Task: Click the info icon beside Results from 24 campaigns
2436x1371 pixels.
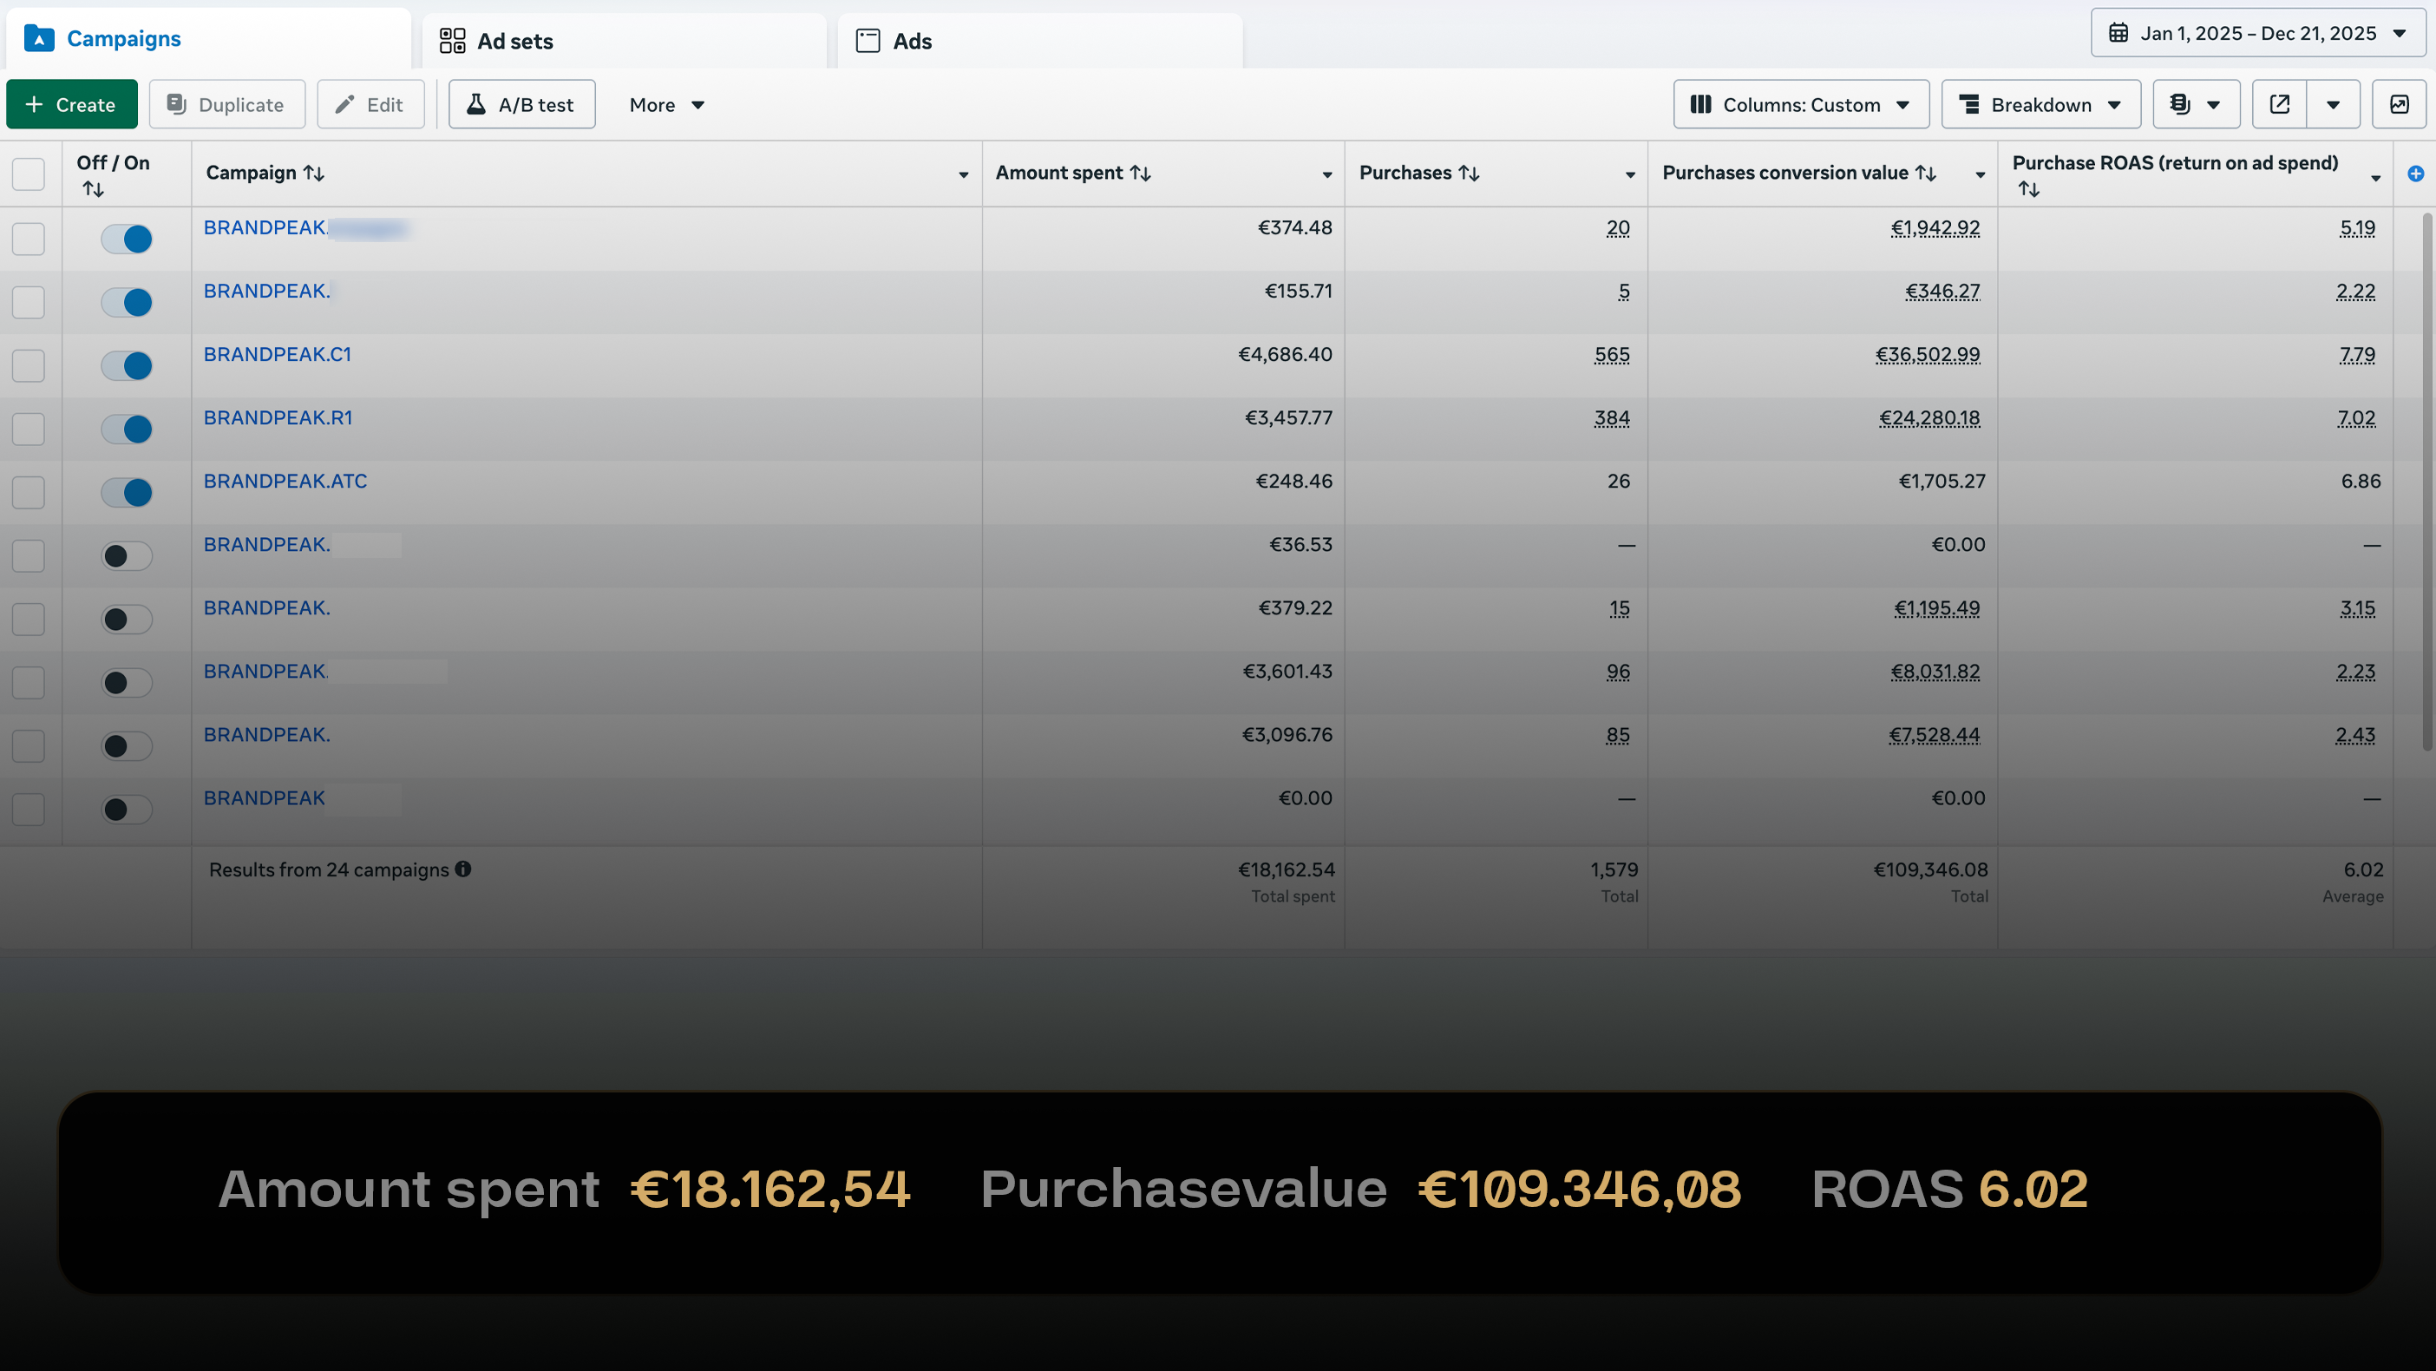Action: (462, 869)
